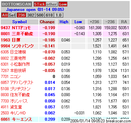Click -236 value 1,677 for オリンパス
131x123 pixels.
pos(112,101)
